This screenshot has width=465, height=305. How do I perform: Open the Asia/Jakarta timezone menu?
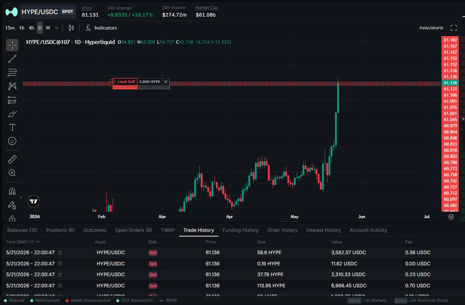click(431, 28)
